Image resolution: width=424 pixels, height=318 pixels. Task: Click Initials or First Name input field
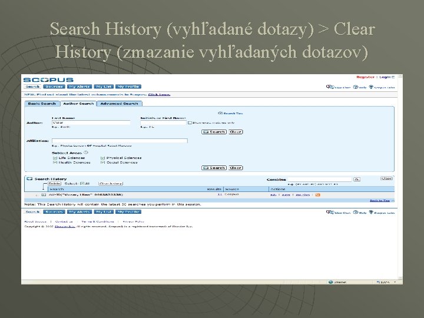(x=163, y=122)
